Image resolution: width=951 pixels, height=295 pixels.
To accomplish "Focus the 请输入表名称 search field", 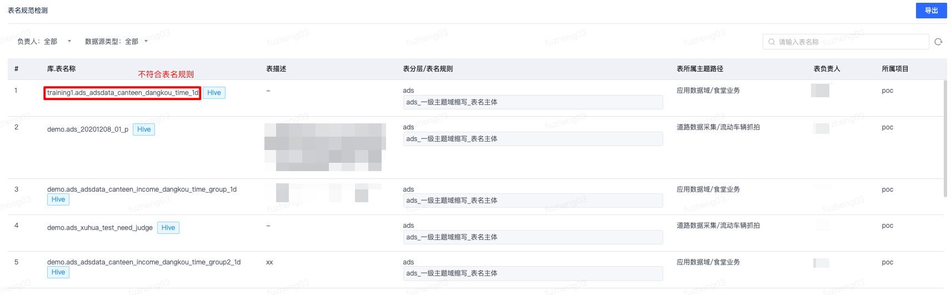I will click(845, 42).
